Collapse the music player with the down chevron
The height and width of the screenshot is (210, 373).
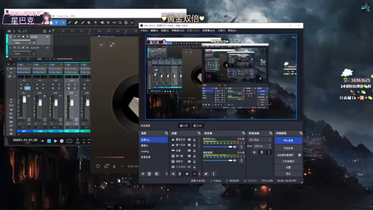(101, 44)
